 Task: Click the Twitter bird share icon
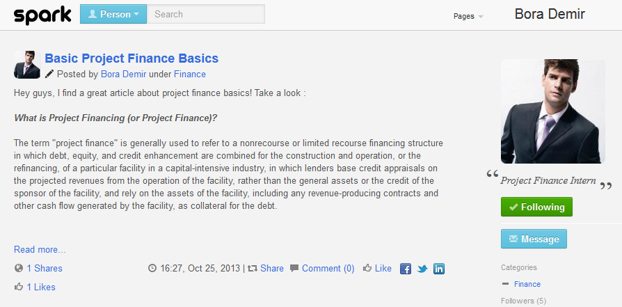pyautogui.click(x=422, y=269)
